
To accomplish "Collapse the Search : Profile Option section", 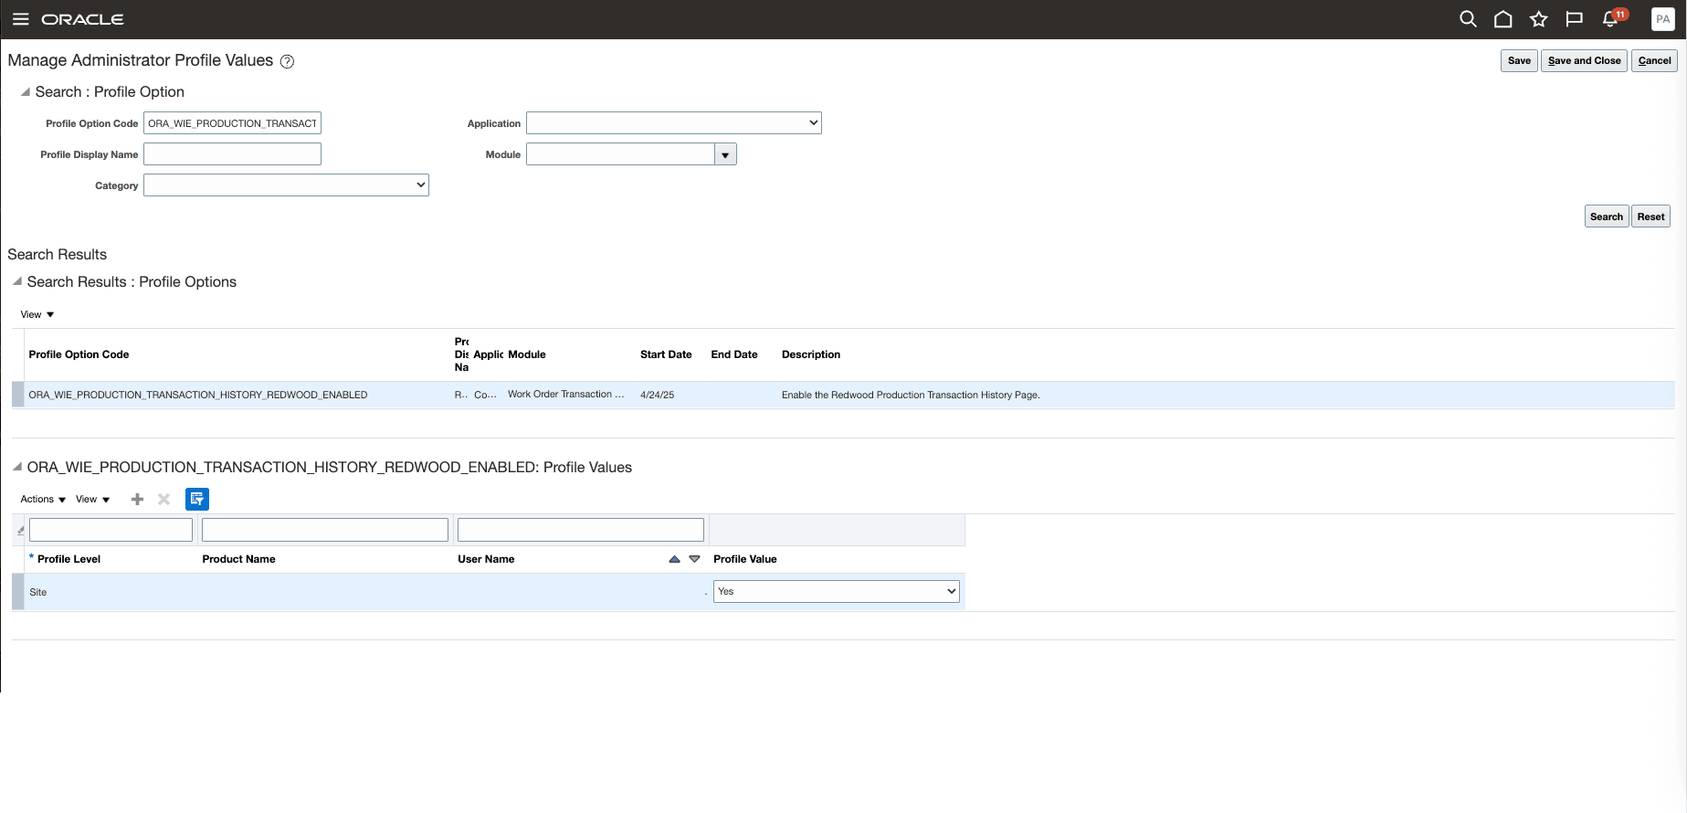I will click(26, 92).
